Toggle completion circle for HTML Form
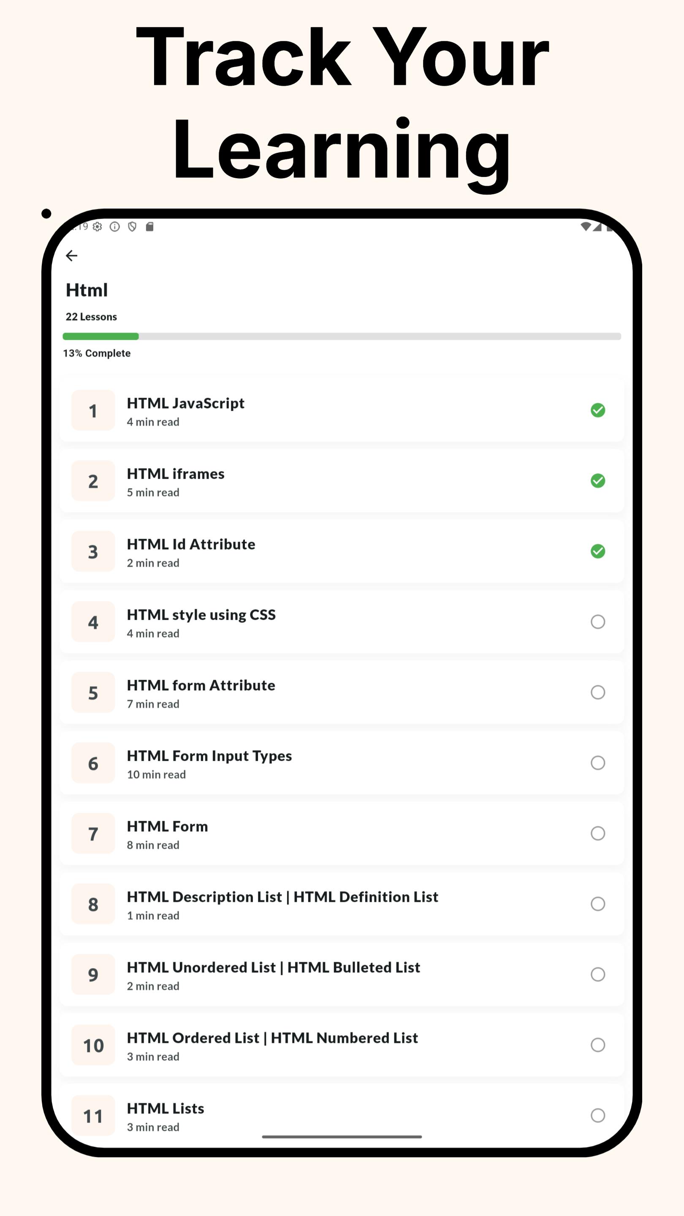Image resolution: width=684 pixels, height=1216 pixels. click(597, 833)
